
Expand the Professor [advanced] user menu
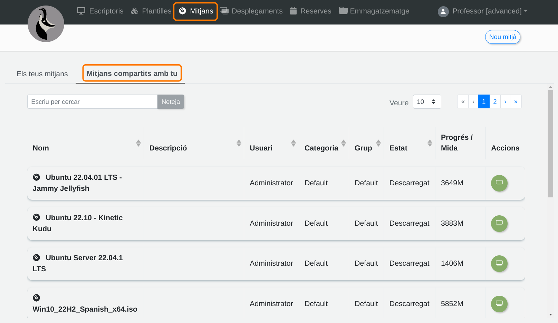coord(487,11)
